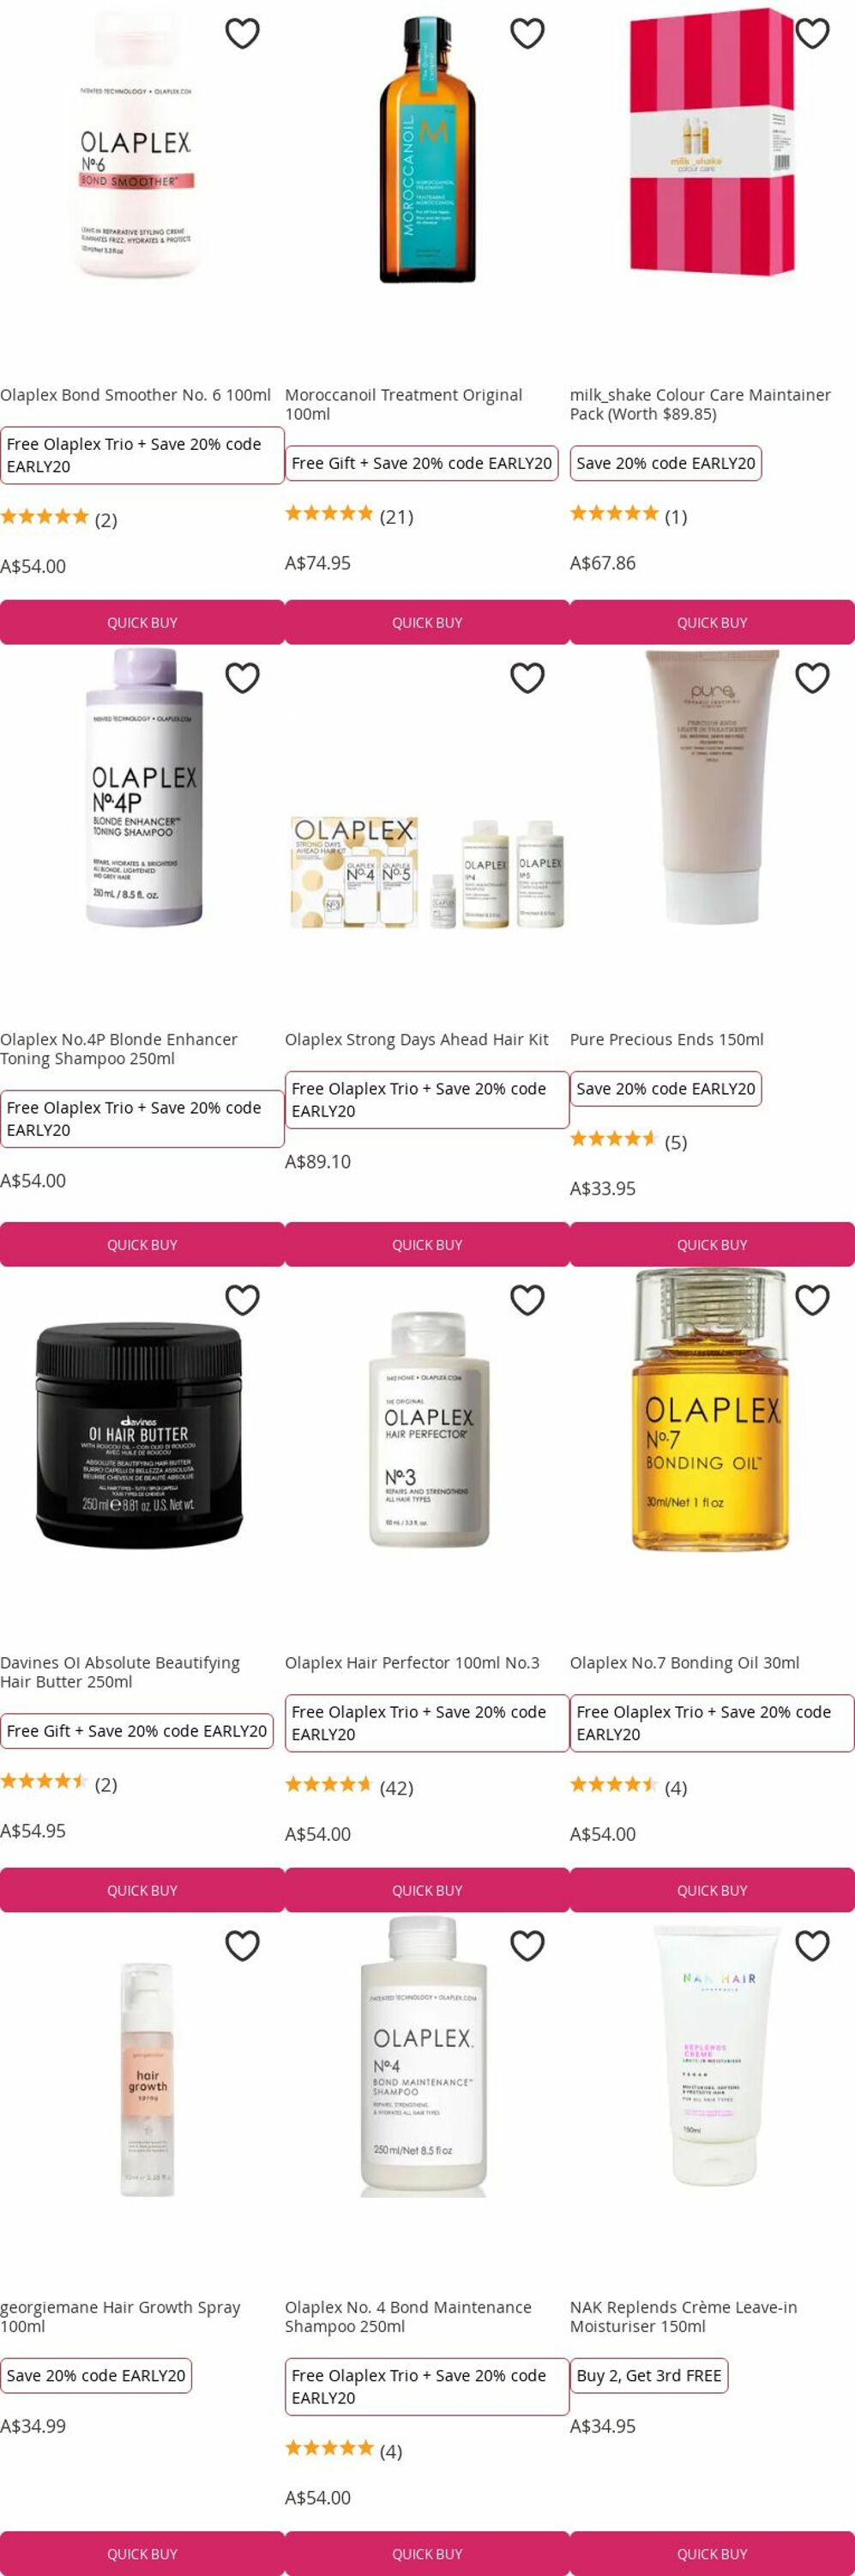Quick Buy the Moroccanoil Treatment

point(427,622)
